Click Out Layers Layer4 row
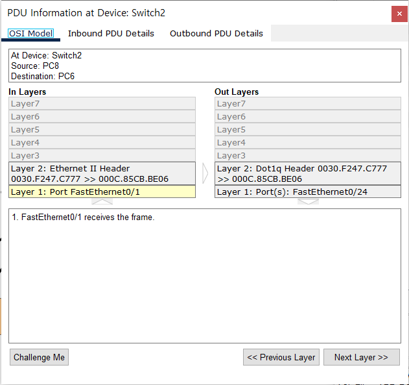Viewport: 409px width, 385px height. pos(308,143)
